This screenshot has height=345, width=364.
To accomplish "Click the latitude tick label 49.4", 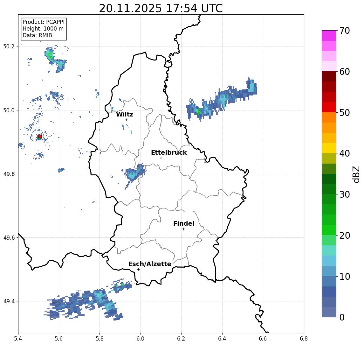I will [9, 301].
